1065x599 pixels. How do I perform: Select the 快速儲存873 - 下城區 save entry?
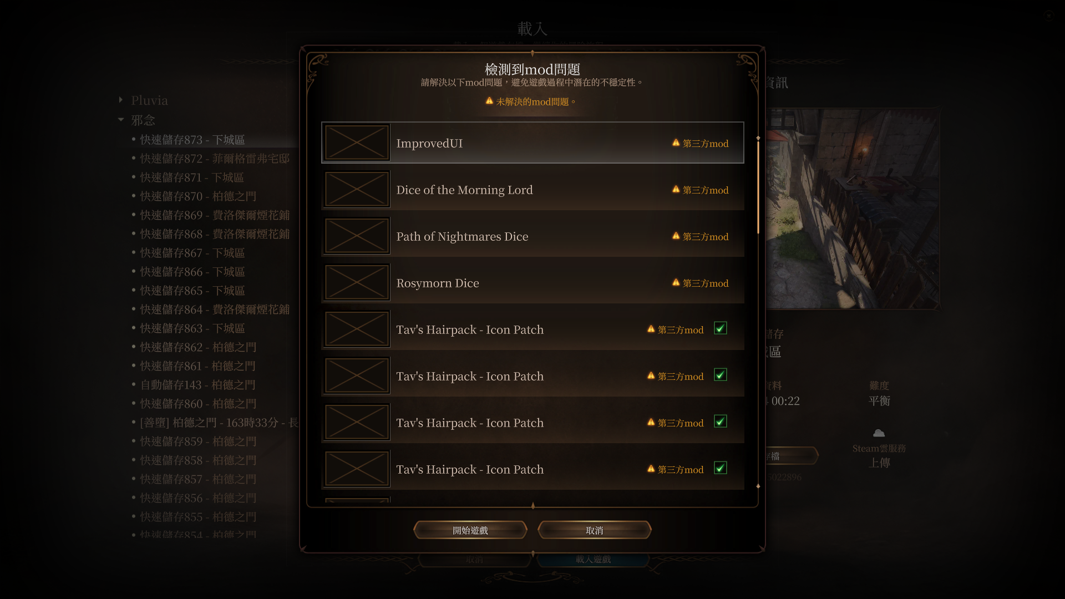[x=192, y=140]
